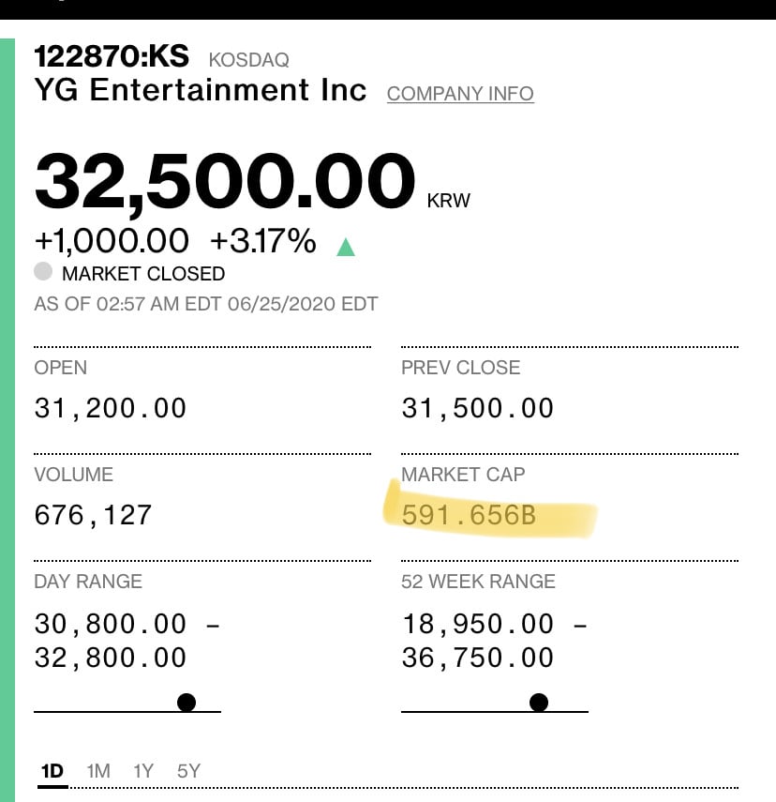Click the gray market closed status dot

coord(43,272)
